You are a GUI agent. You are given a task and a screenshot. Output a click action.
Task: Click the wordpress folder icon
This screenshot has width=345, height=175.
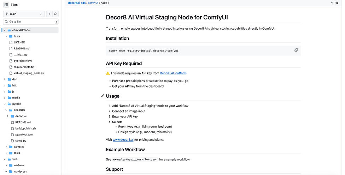pyautogui.click(x=11, y=171)
